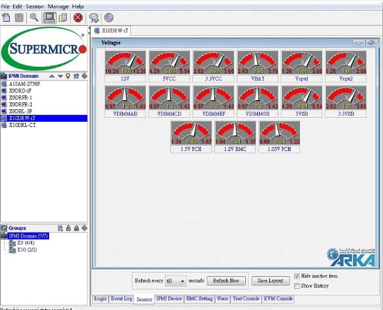This screenshot has width=383, height=310.
Task: Click the down arrow in IPMI Domain header
Action: 61,76
